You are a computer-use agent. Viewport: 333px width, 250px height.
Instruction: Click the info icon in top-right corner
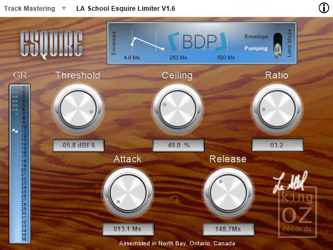click(x=324, y=8)
